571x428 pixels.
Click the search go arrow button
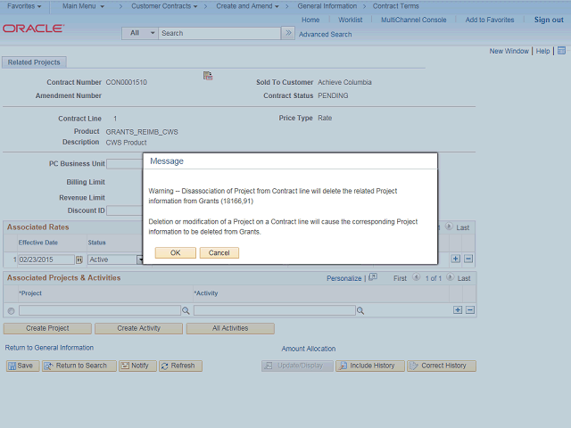click(x=288, y=33)
